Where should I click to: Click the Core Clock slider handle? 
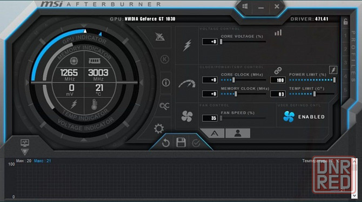[233, 80]
